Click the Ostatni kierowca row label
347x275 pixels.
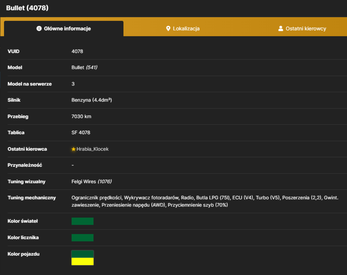pos(27,149)
